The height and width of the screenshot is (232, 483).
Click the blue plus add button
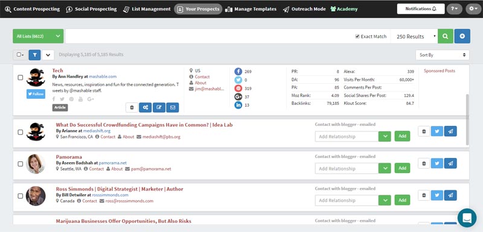462,36
